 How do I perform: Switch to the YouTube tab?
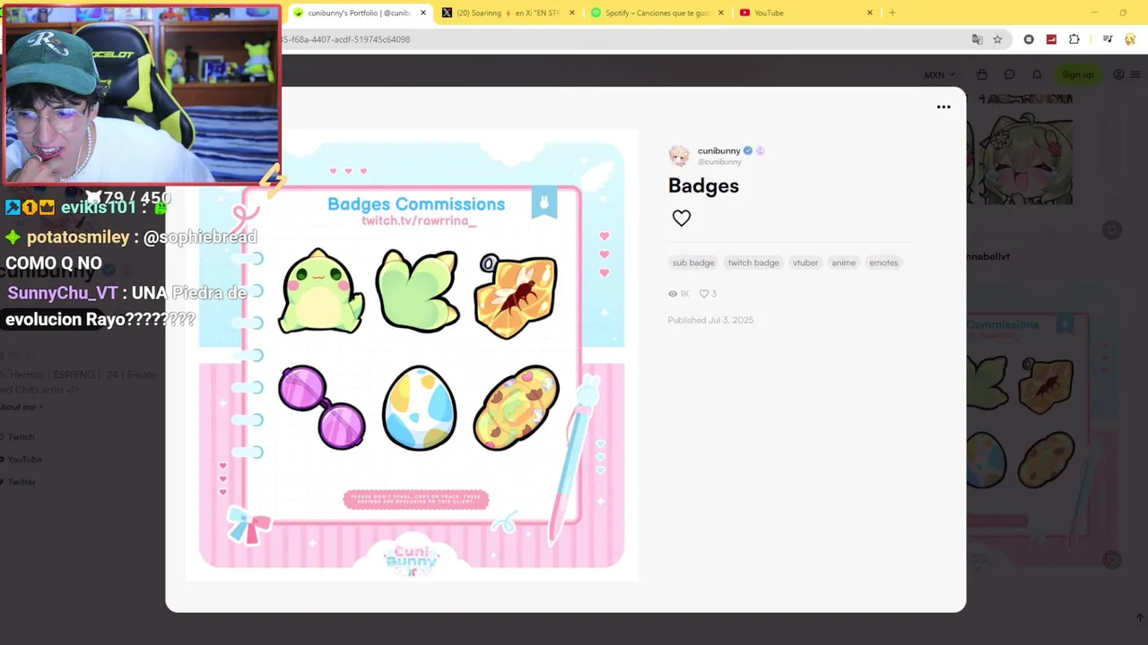click(805, 13)
